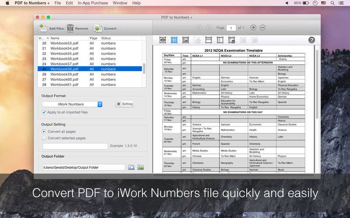This screenshot has width=350, height=218.
Task: Select Workbook54.pdf in the file list
Action: tap(90, 48)
